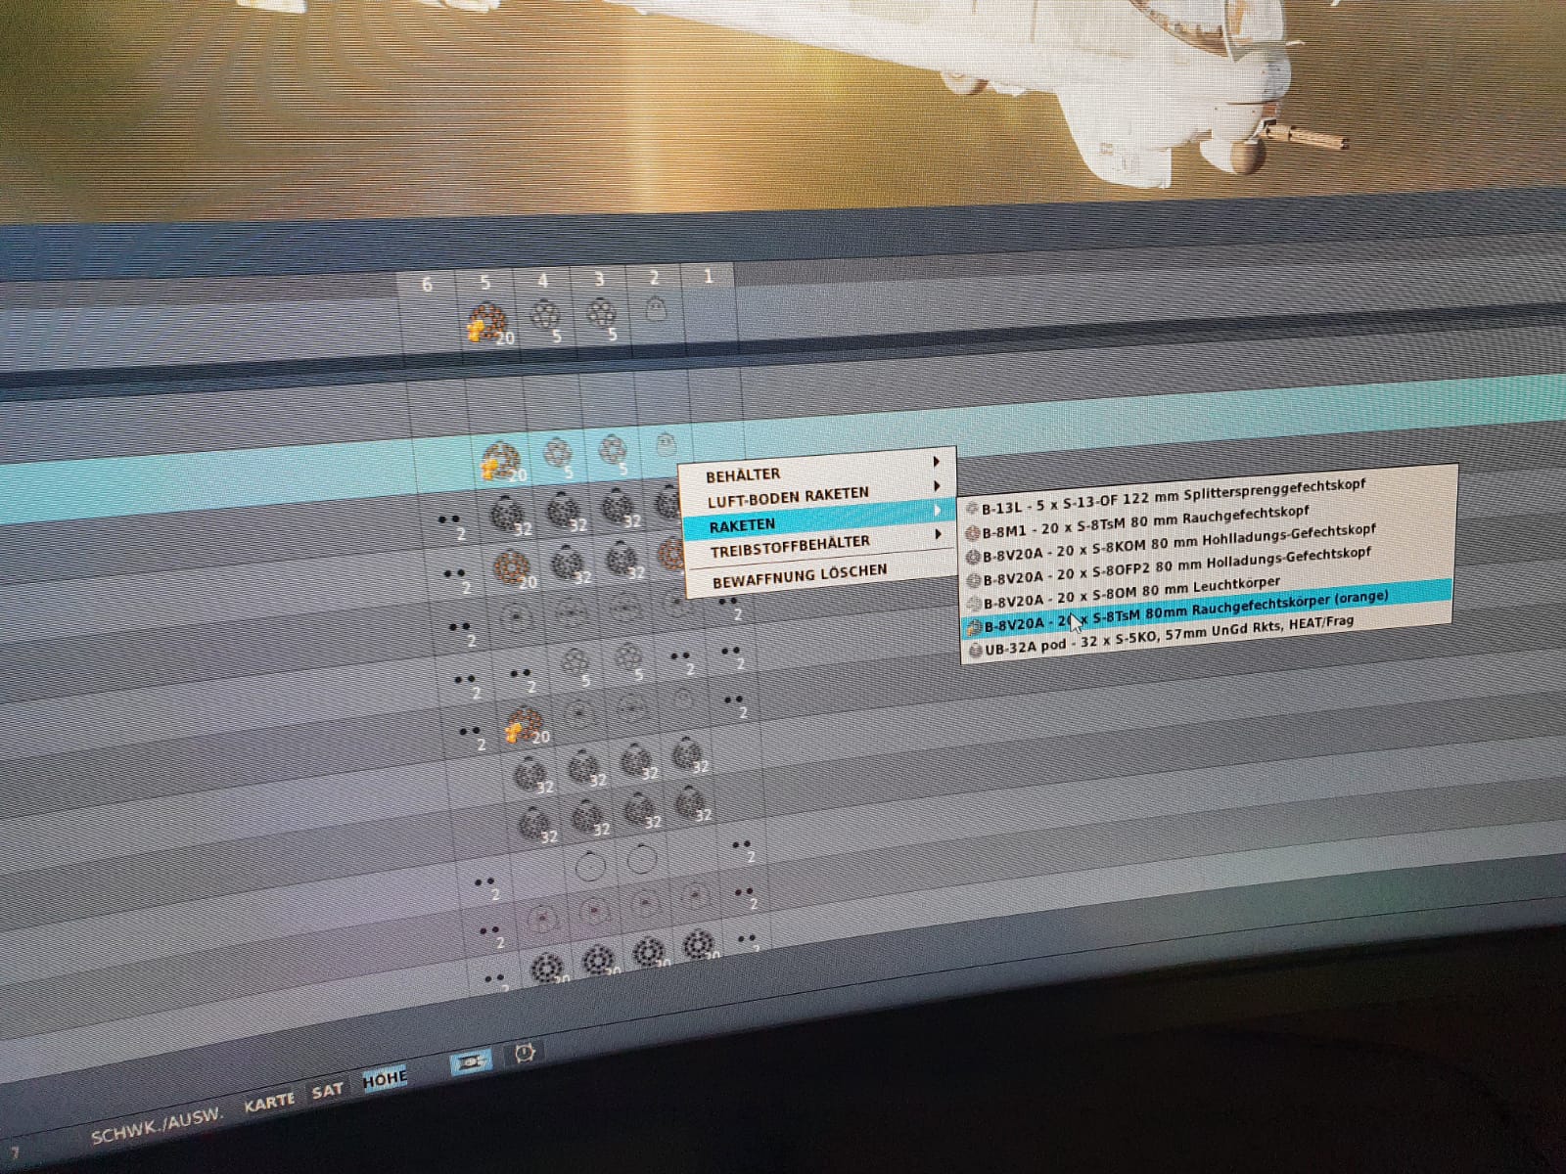
Task: Click the clock-like icon in bottom bar
Action: click(x=525, y=1053)
